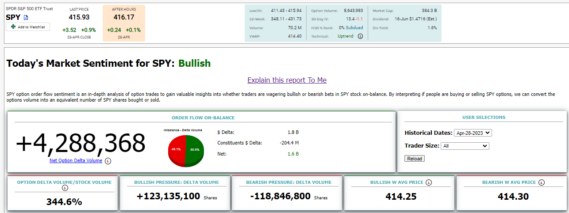Click the 30-Day IV 13.4 value
Image resolution: width=569 pixels, height=213 pixels.
[350, 19]
